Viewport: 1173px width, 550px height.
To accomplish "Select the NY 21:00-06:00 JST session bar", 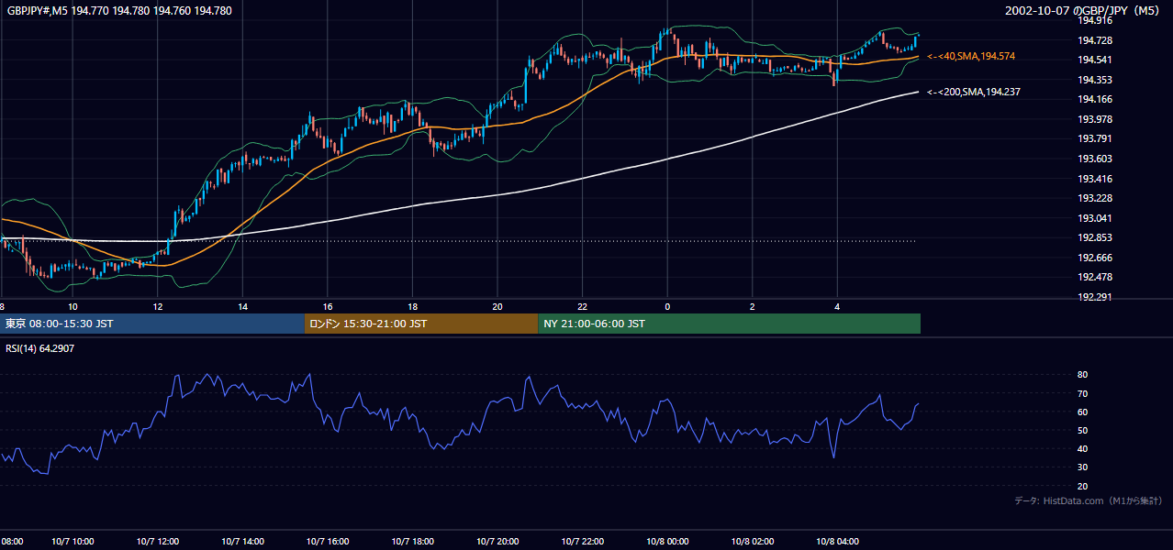I will [x=729, y=324].
